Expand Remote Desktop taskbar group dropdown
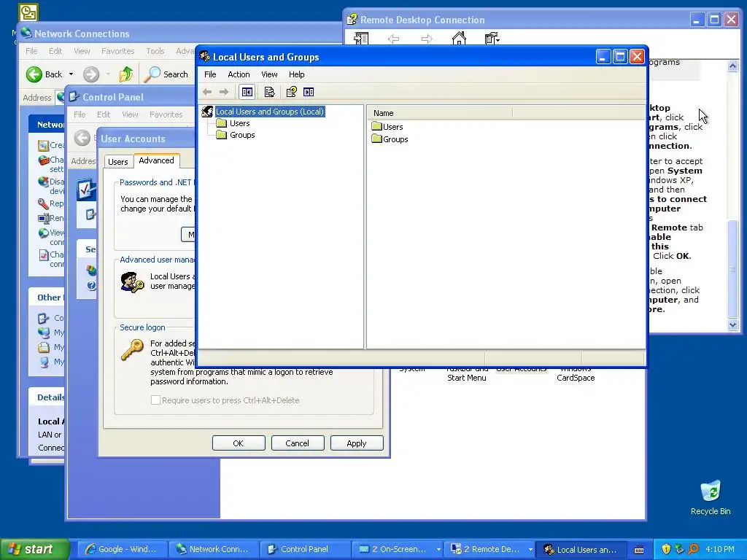This screenshot has width=747, height=560. (530, 550)
